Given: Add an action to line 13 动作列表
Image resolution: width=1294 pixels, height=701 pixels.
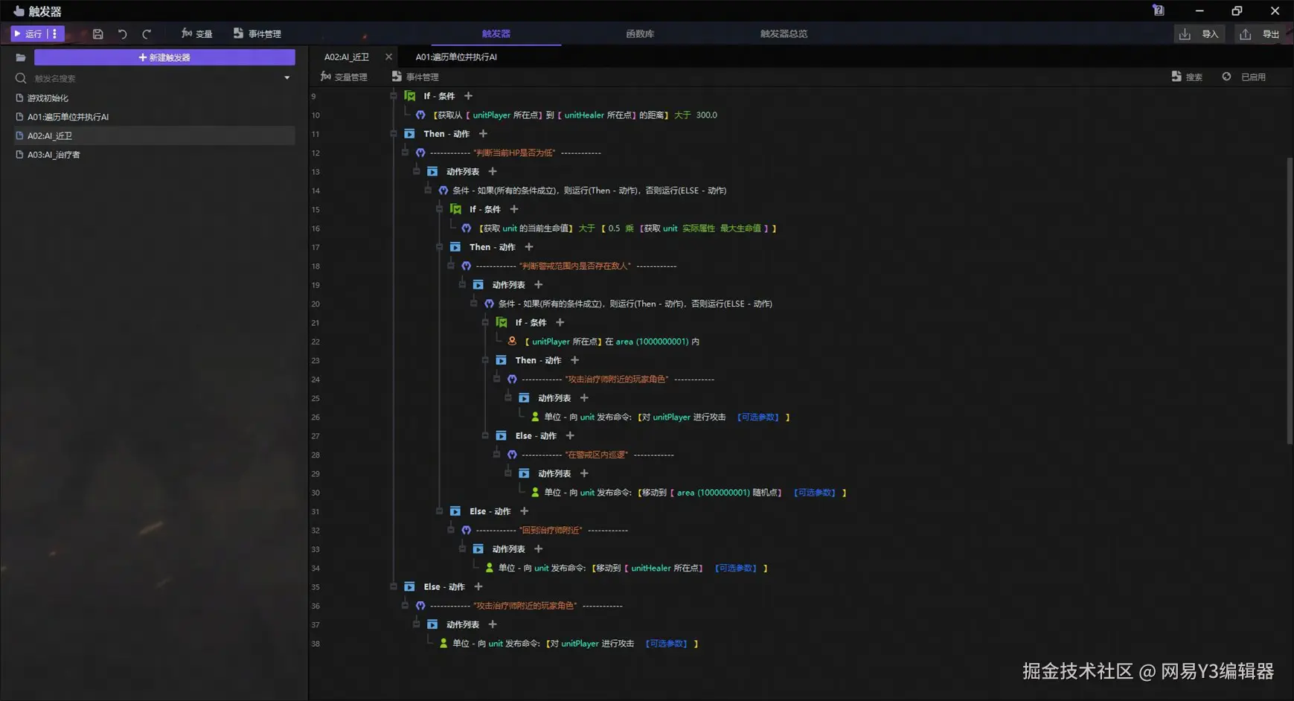Looking at the screenshot, I should [x=493, y=172].
